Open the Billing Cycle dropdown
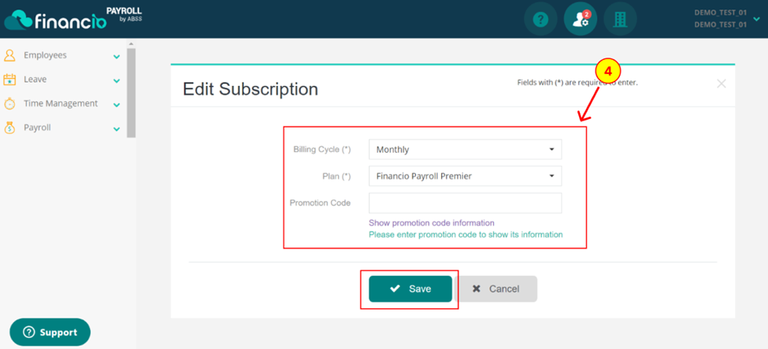The height and width of the screenshot is (349, 768). [466, 150]
